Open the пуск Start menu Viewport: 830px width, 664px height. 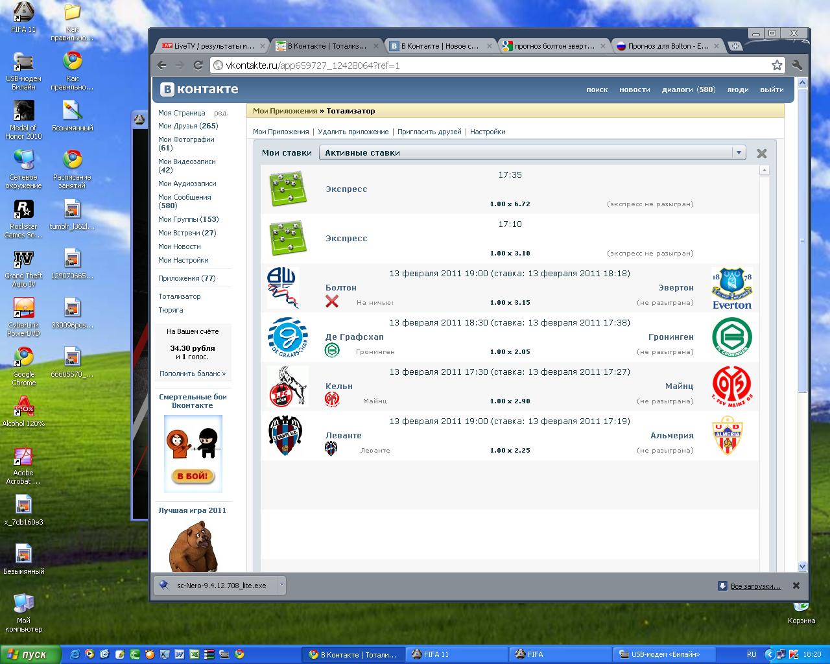31,654
